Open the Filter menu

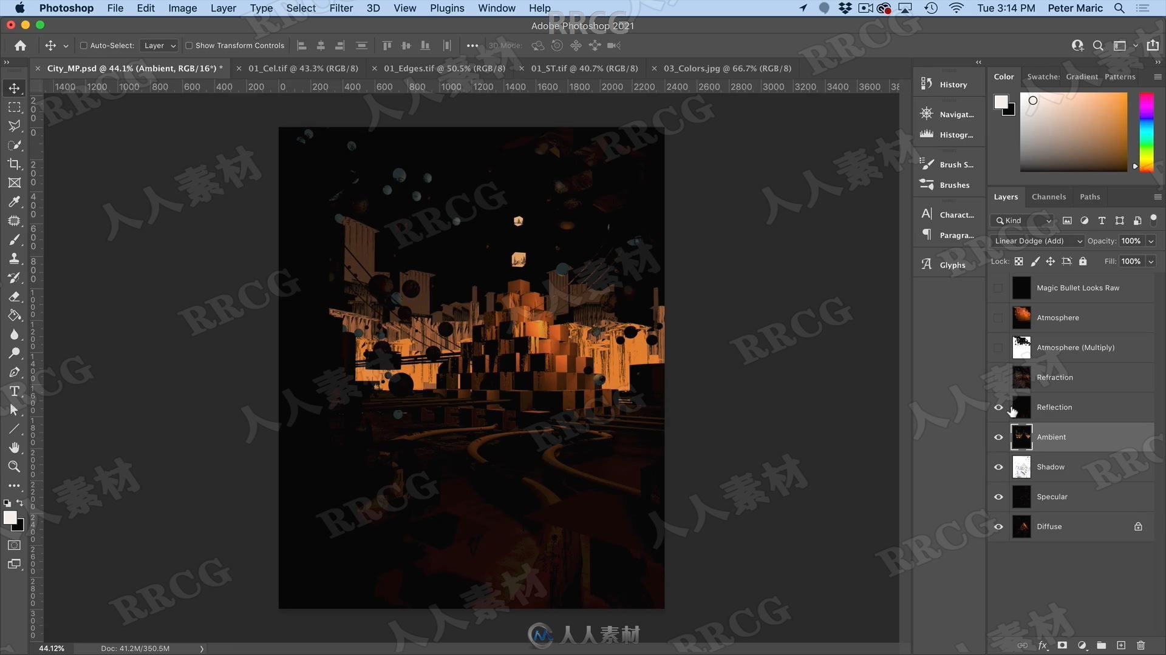coord(339,8)
